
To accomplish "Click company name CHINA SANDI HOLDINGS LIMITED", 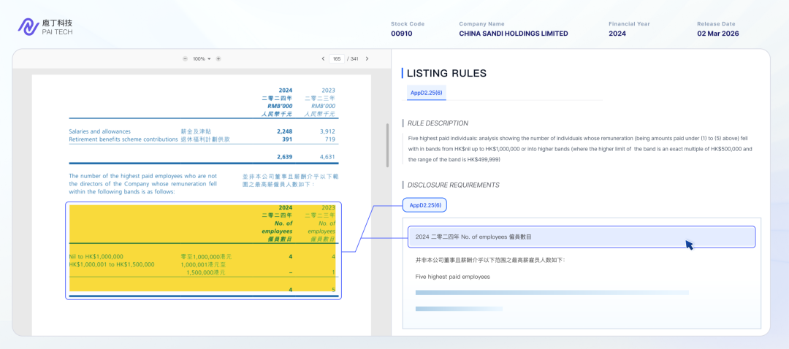I will pos(513,34).
